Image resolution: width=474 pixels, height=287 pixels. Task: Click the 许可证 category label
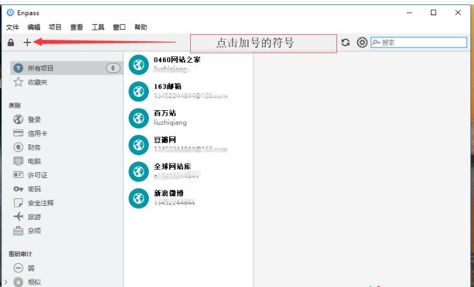(38, 175)
